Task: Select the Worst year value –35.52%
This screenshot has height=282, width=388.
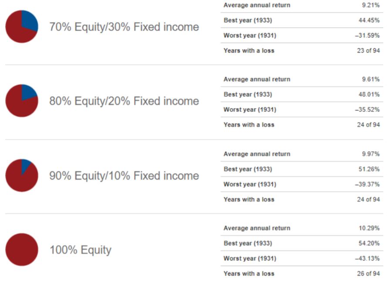Action: (367, 109)
